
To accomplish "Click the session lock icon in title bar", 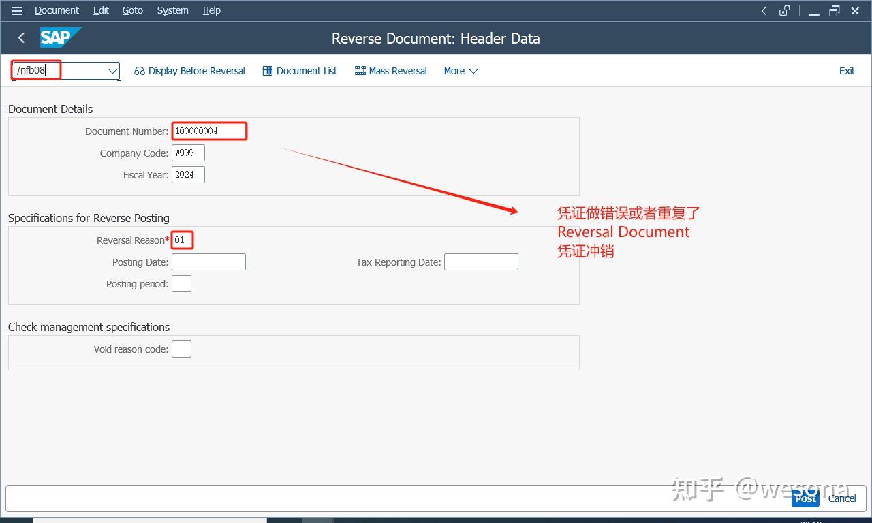I will click(784, 11).
